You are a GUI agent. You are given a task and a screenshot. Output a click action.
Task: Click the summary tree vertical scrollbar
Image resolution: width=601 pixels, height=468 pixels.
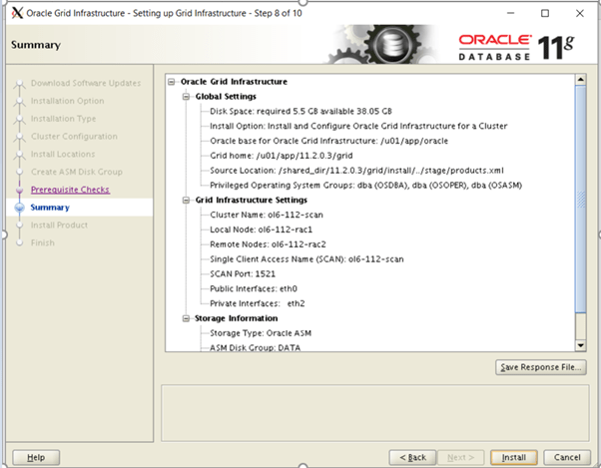(581, 200)
